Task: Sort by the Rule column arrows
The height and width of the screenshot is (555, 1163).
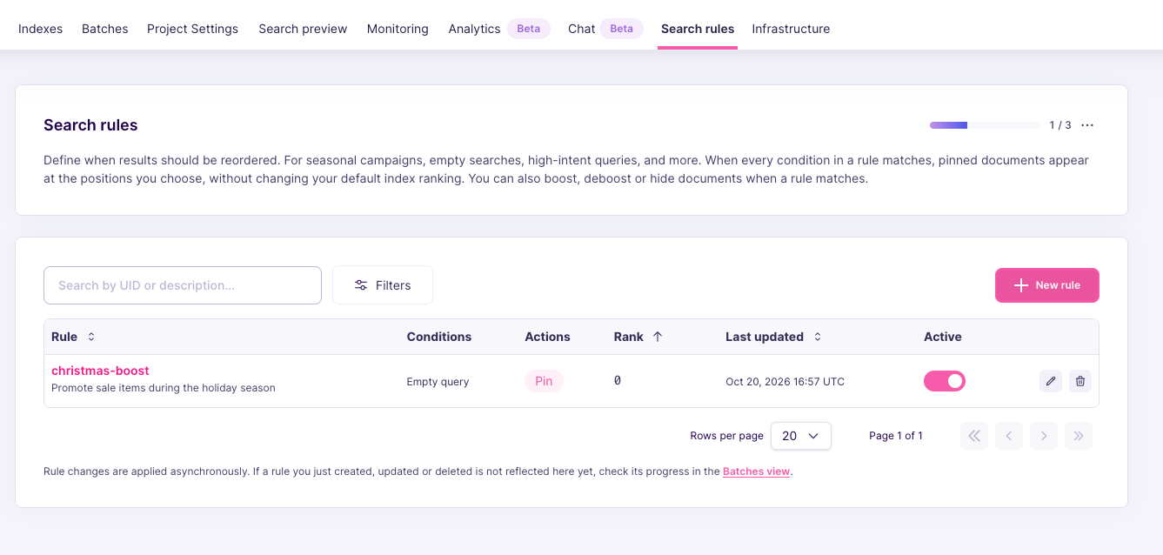Action: 91,337
